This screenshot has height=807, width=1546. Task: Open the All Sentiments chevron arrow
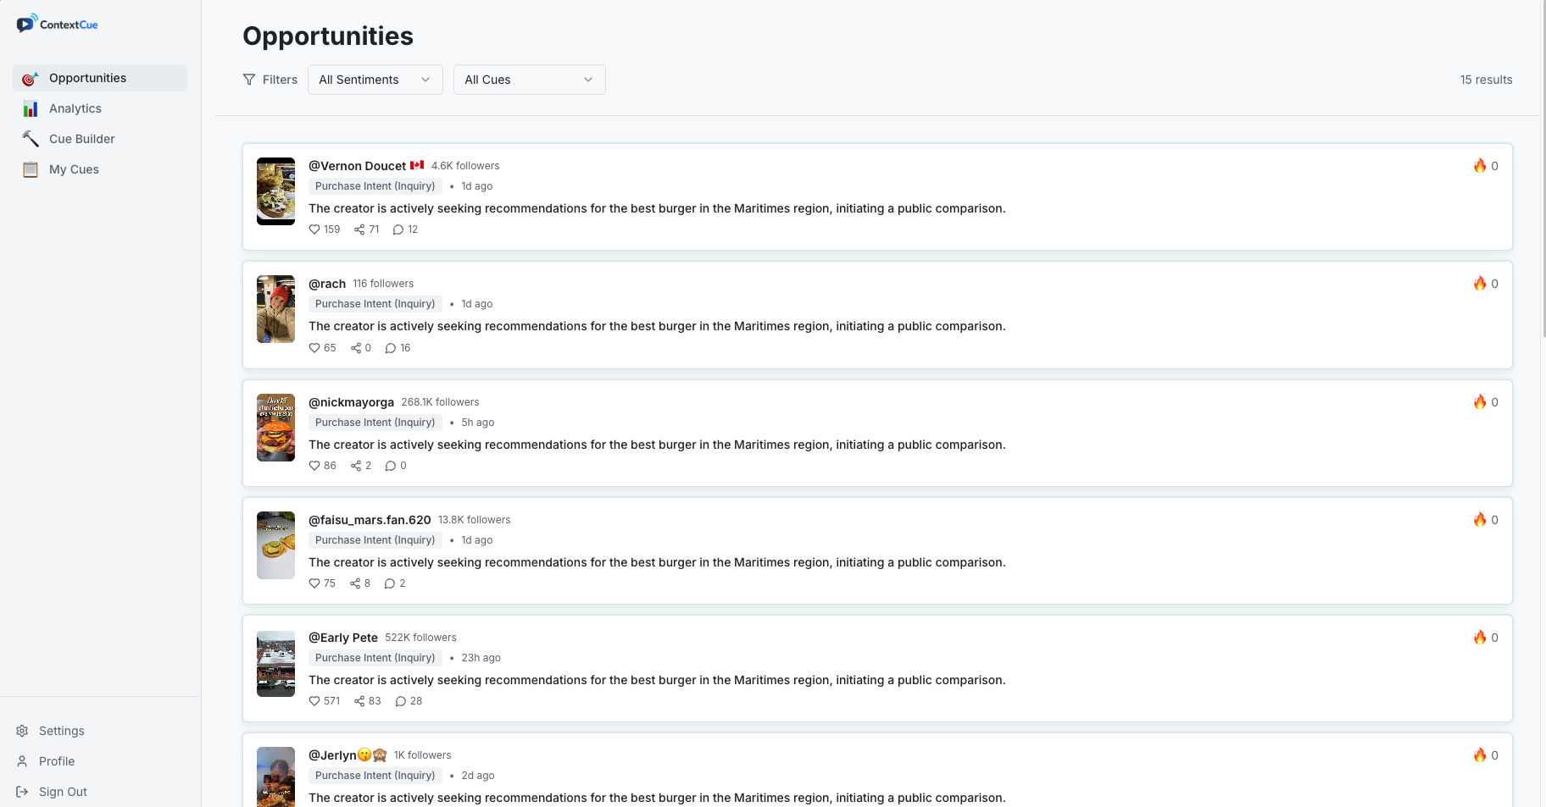pos(425,79)
